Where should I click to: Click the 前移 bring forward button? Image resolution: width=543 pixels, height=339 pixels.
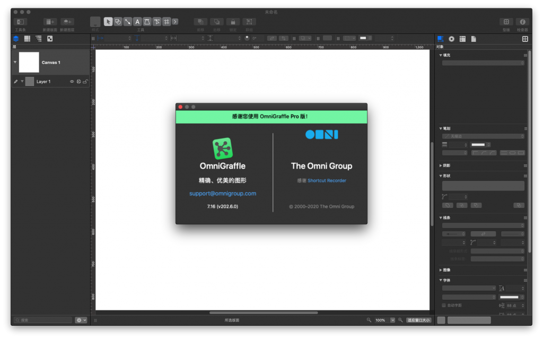[x=200, y=22]
